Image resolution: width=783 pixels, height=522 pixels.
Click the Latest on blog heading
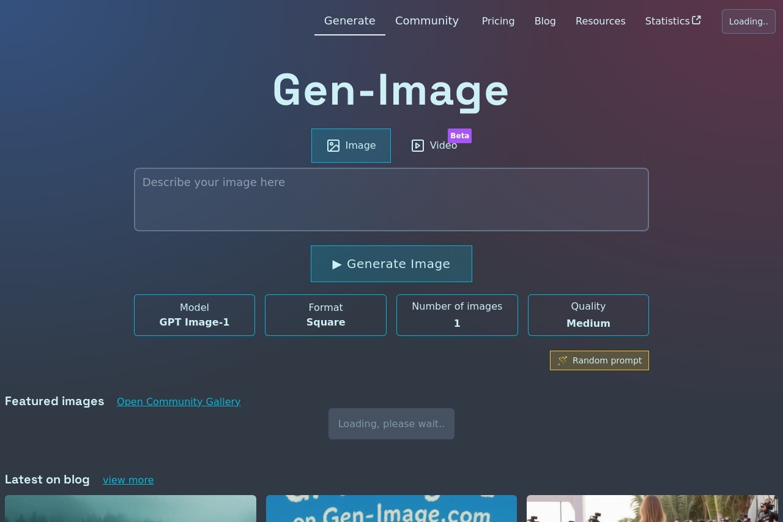47,480
